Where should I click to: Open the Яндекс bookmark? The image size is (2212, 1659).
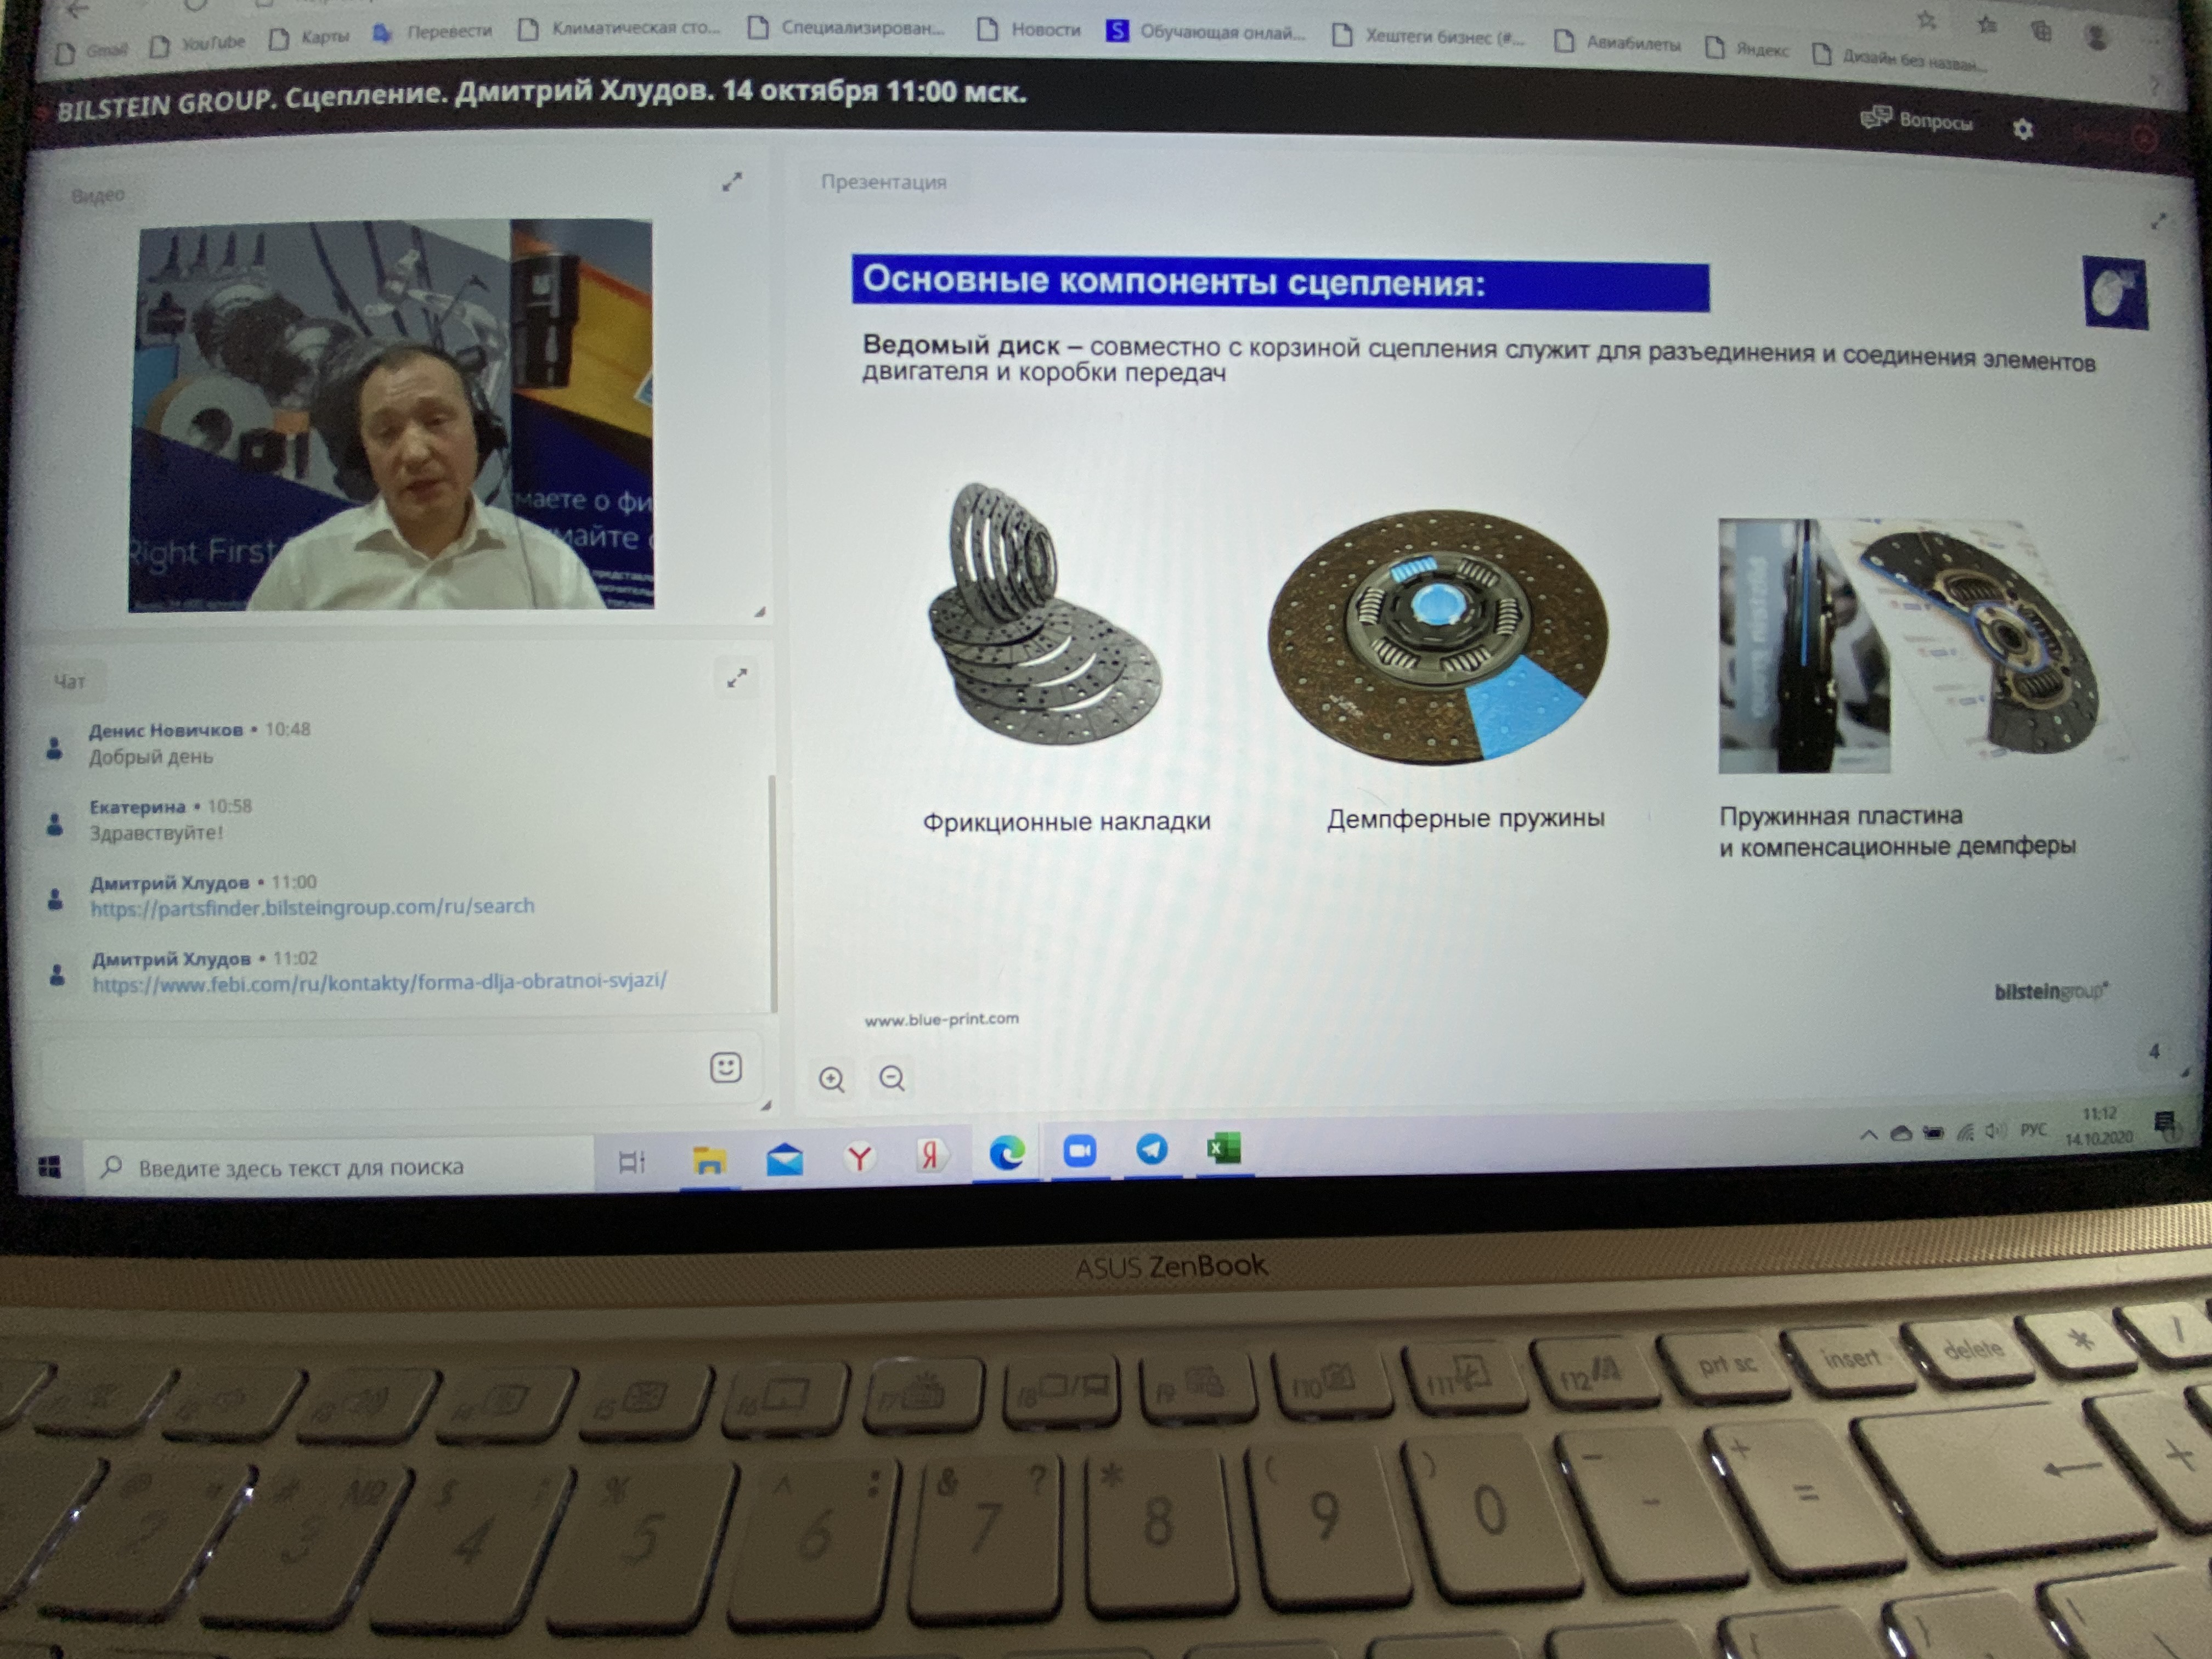(x=1748, y=48)
